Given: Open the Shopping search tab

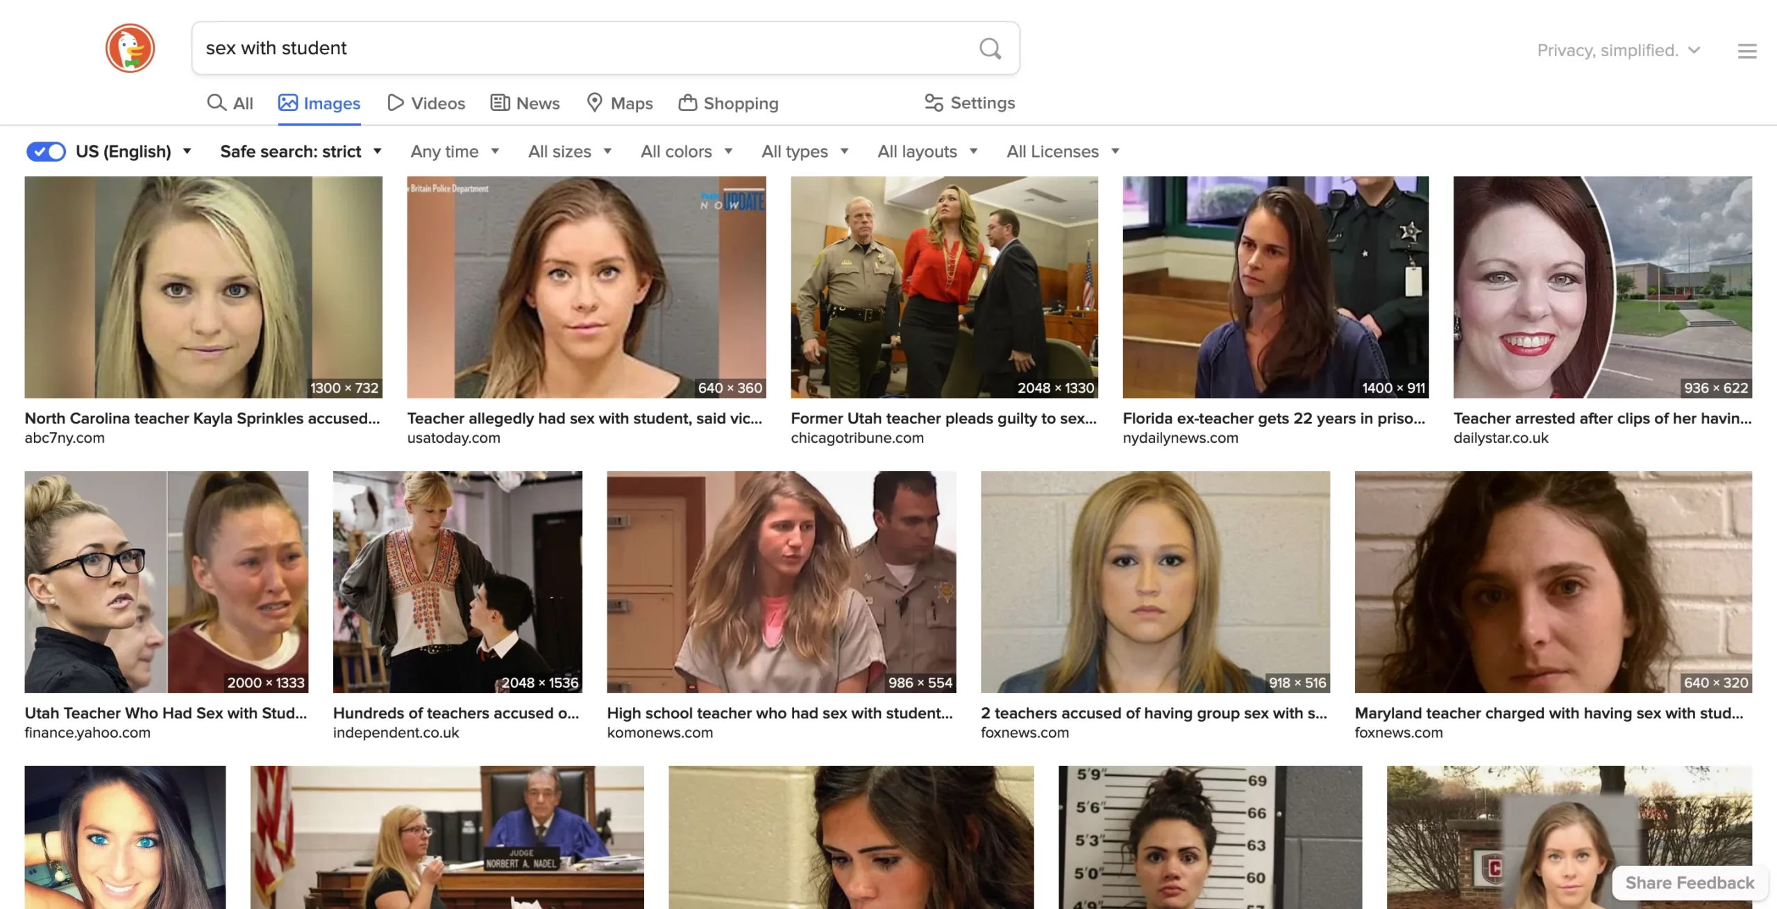Looking at the screenshot, I should coord(728,103).
